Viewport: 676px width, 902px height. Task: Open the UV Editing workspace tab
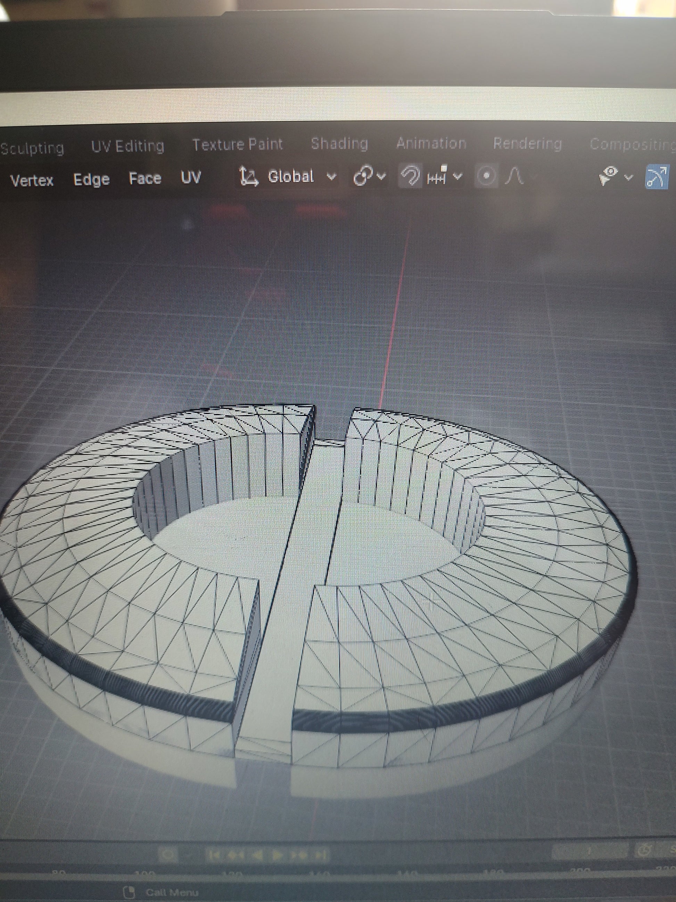(x=127, y=146)
